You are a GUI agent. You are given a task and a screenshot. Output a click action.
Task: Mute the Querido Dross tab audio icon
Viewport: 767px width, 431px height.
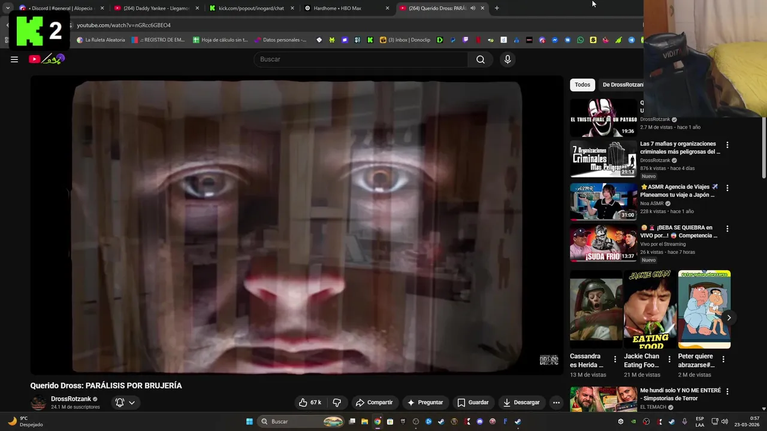coord(473,8)
